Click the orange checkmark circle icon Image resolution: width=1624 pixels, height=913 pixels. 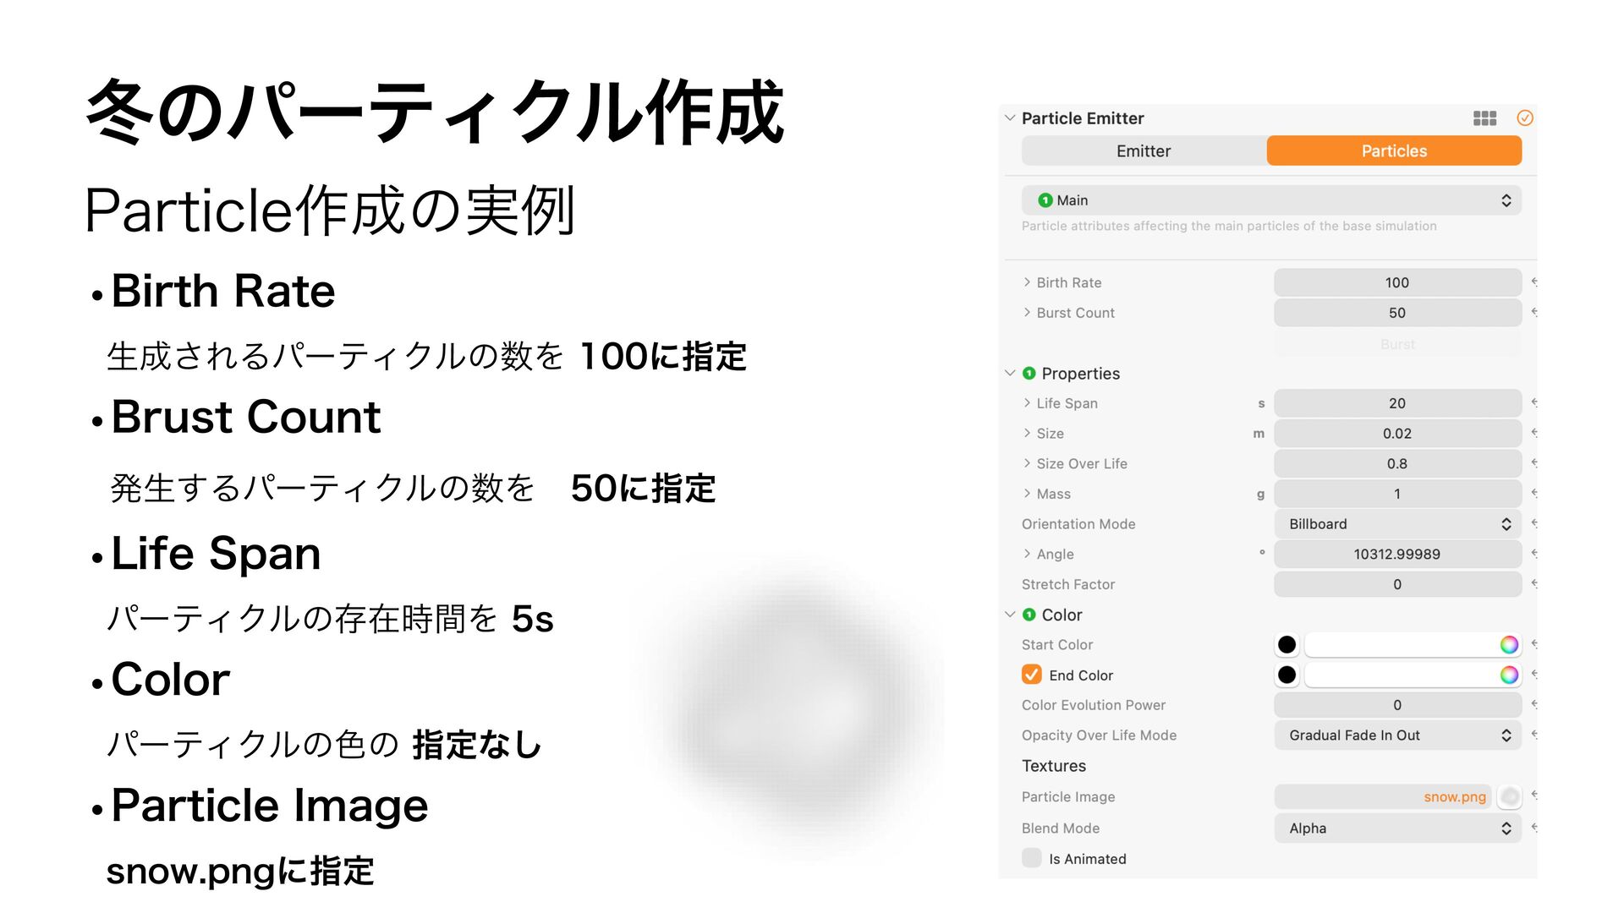1525,118
